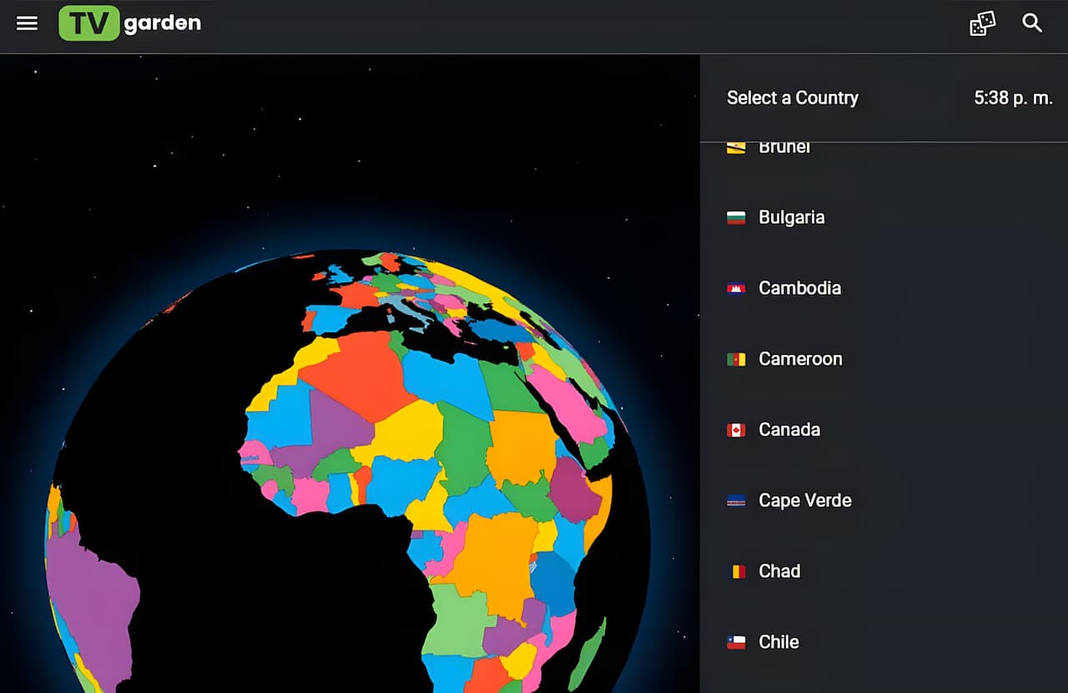This screenshot has height=693, width=1068.
Task: Click the Cambodia flag icon
Action: click(736, 289)
